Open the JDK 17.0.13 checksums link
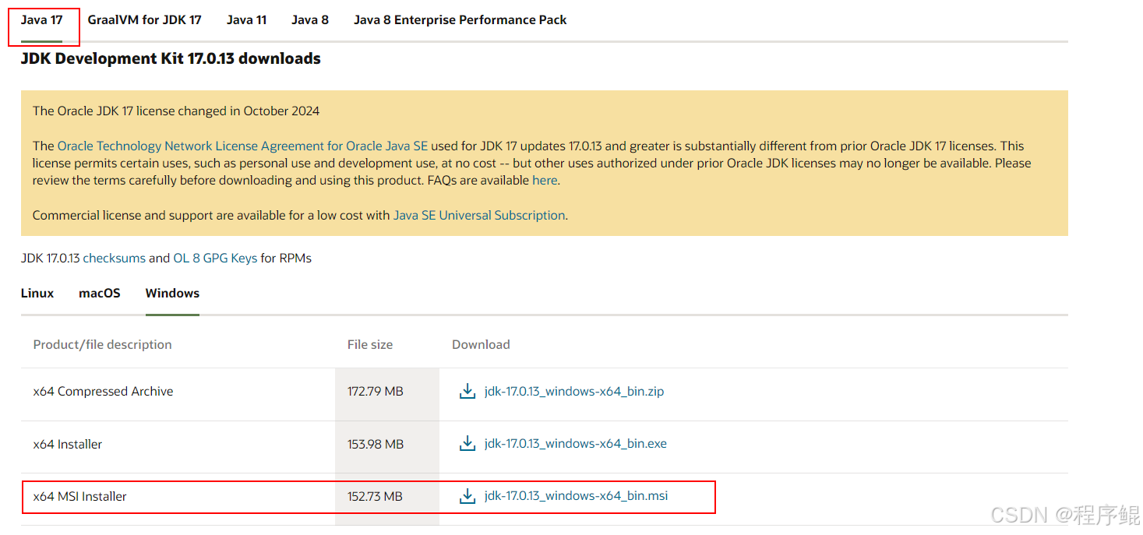This screenshot has width=1143, height=535. click(114, 258)
